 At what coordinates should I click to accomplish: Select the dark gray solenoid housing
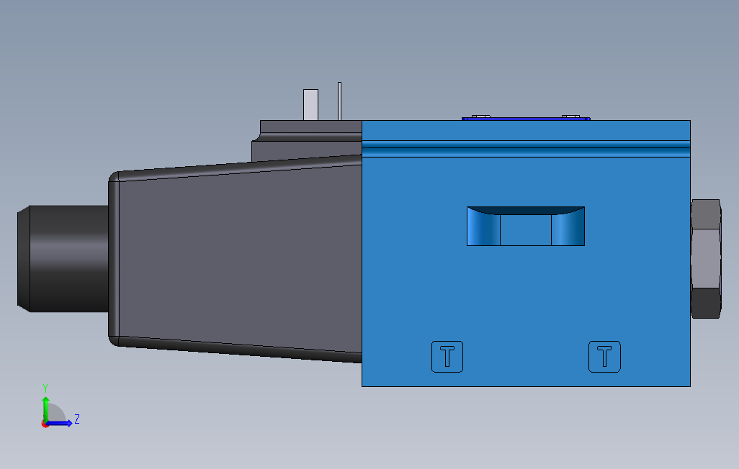pyautogui.click(x=236, y=259)
